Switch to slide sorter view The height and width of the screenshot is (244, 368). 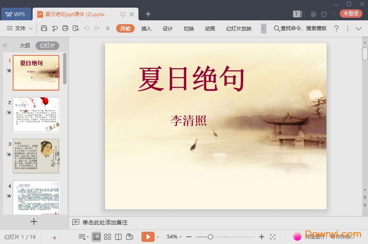107,236
